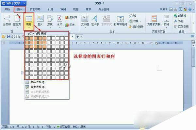
Task: Click the 分页符 page break icon
Action: pos(7,20)
